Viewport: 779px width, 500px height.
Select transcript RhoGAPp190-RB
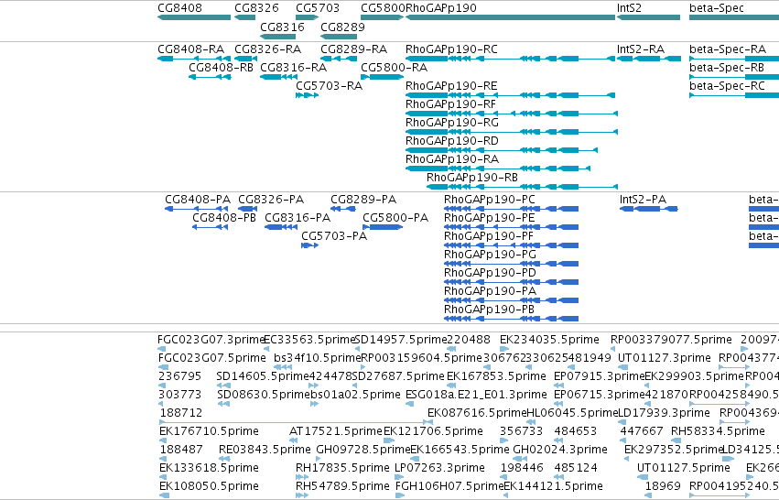522,188
